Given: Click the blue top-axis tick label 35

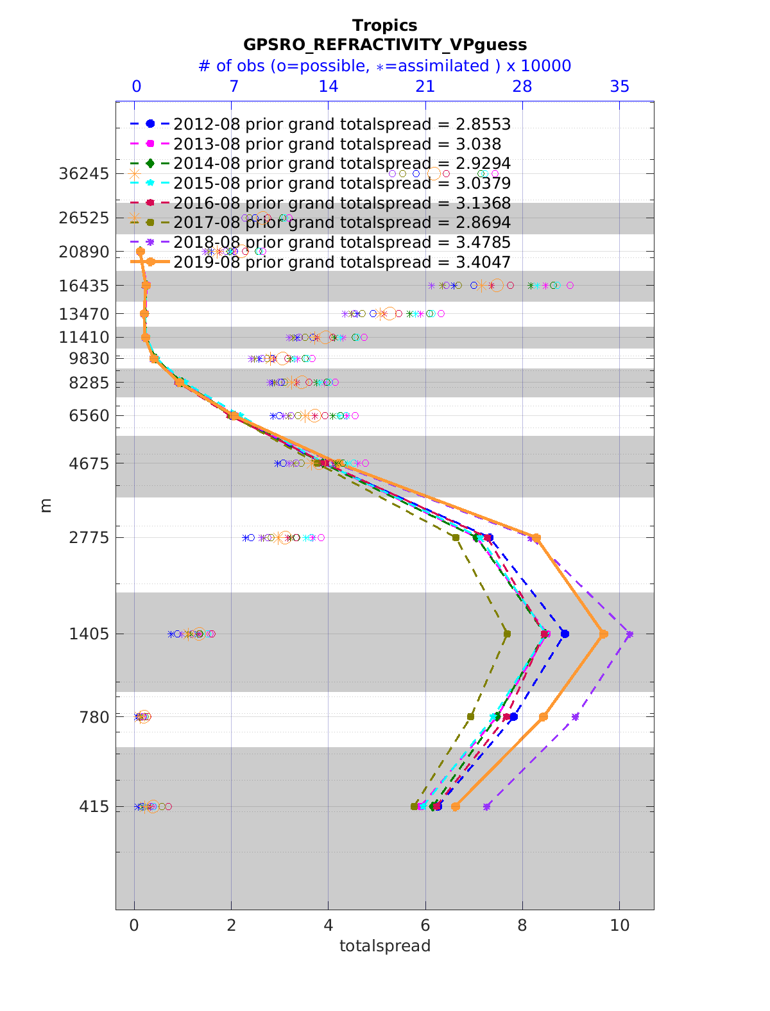Looking at the screenshot, I should click(619, 87).
